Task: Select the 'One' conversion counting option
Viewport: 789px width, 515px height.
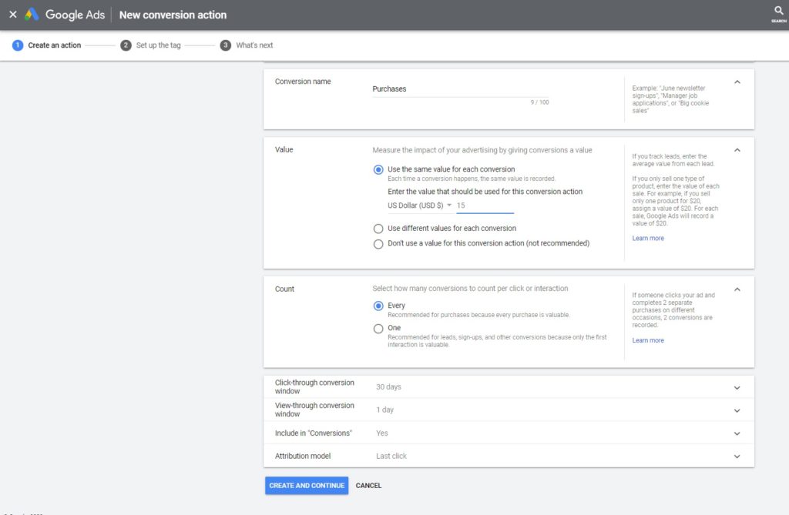Action: click(x=378, y=328)
